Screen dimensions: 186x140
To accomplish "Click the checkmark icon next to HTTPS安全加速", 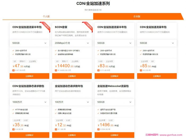I will tap(13, 109).
